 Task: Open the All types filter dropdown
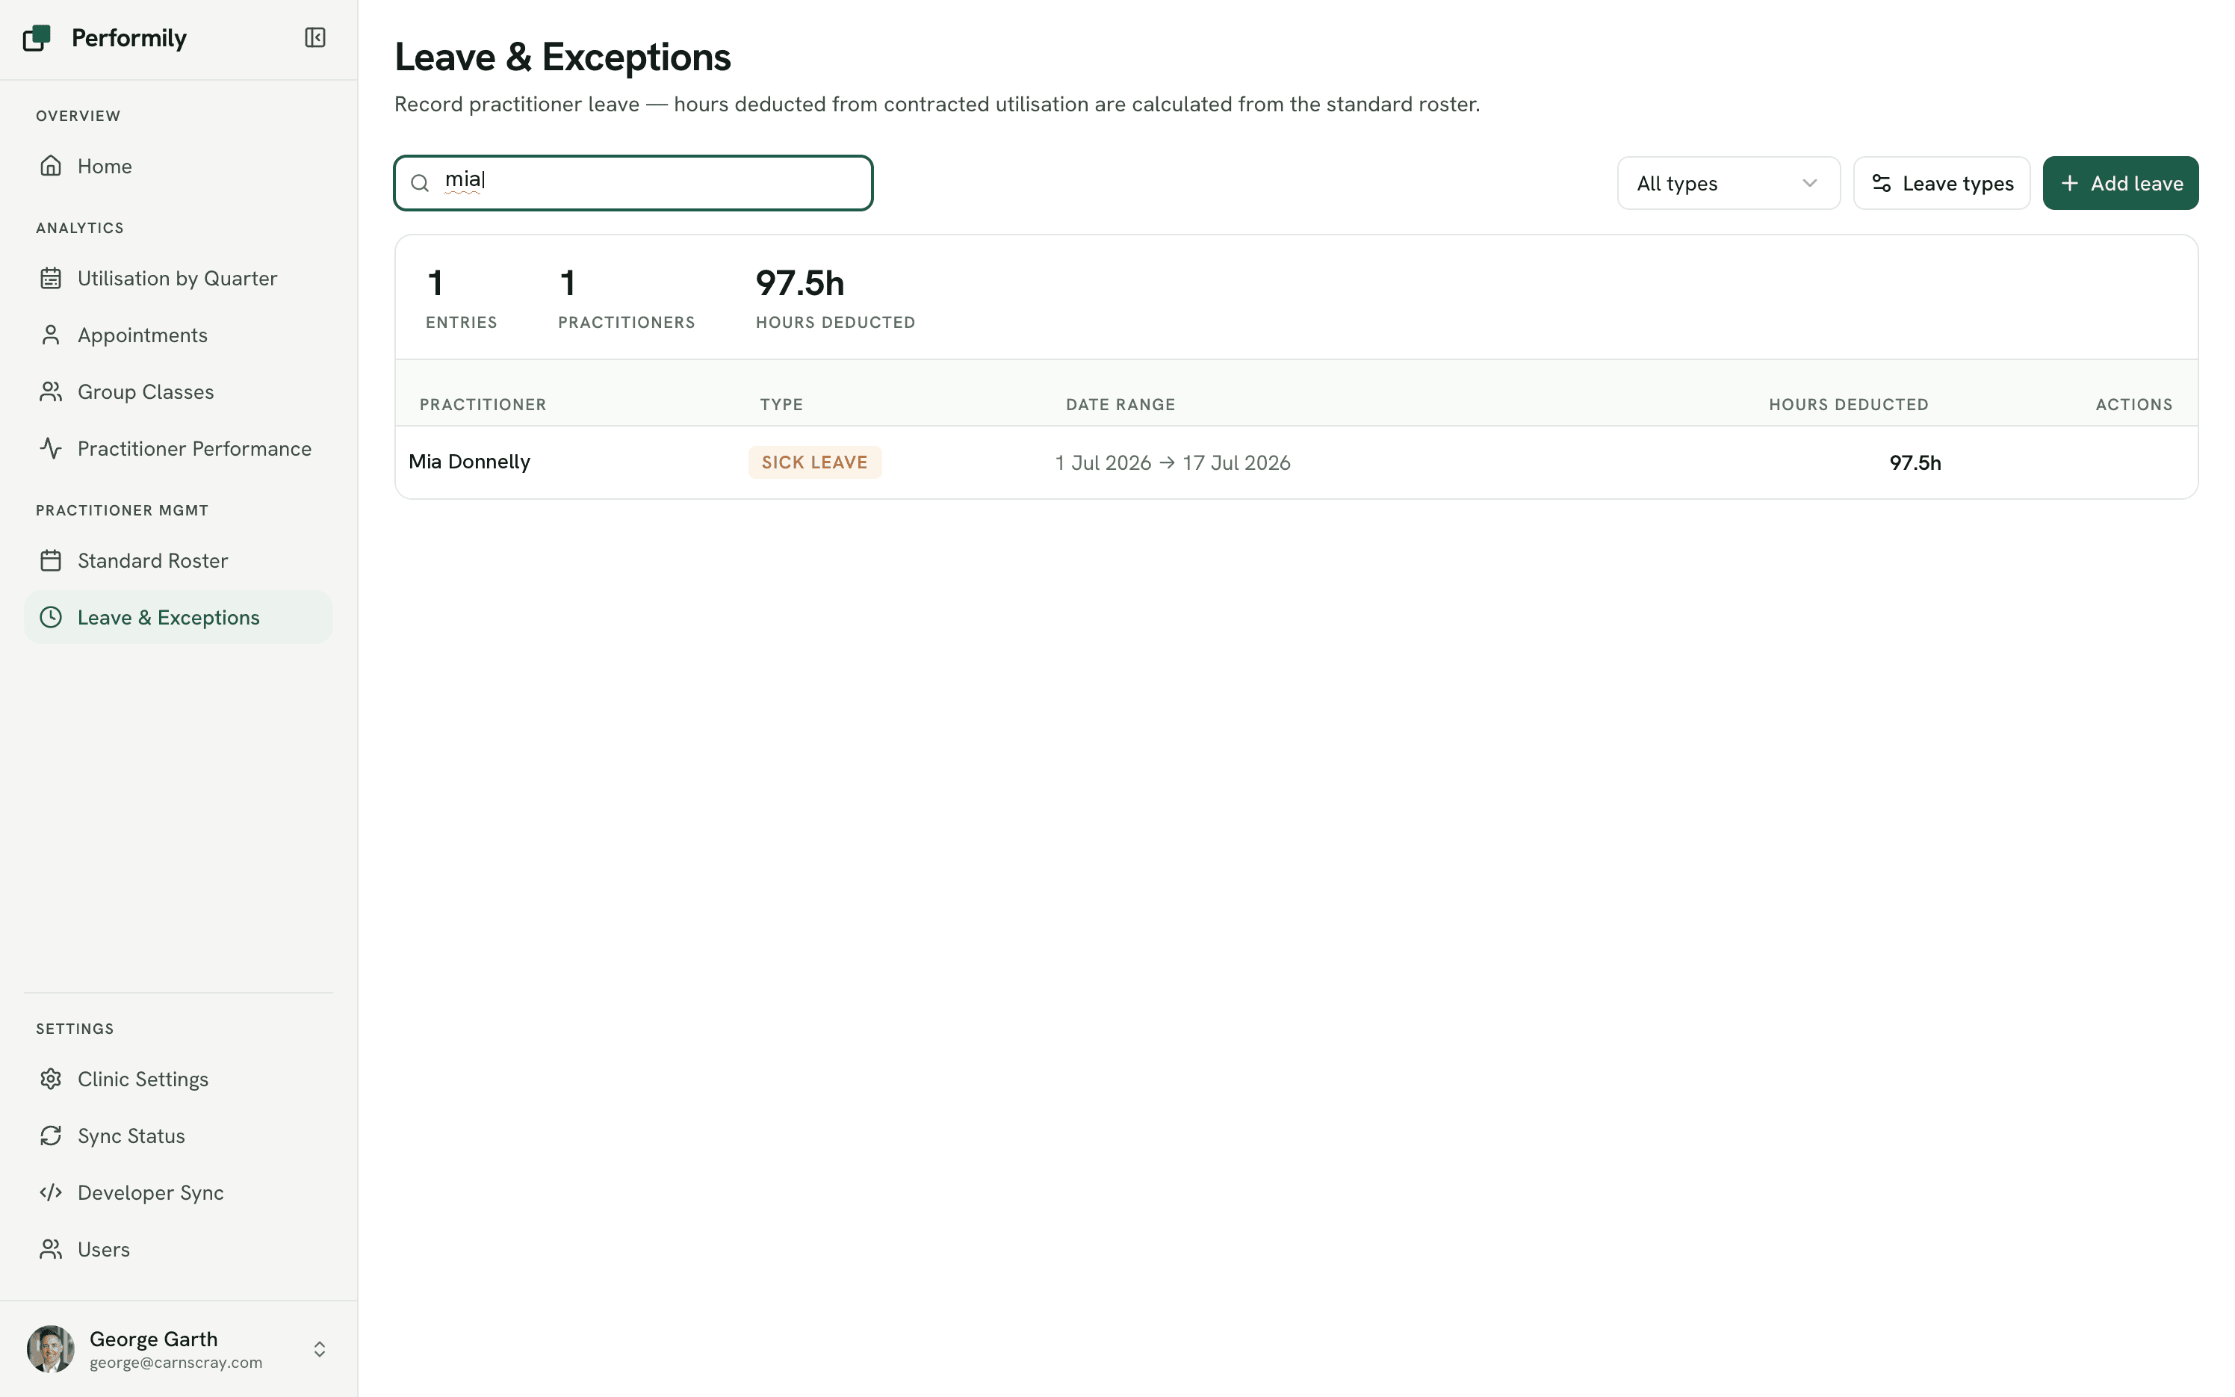coord(1728,183)
